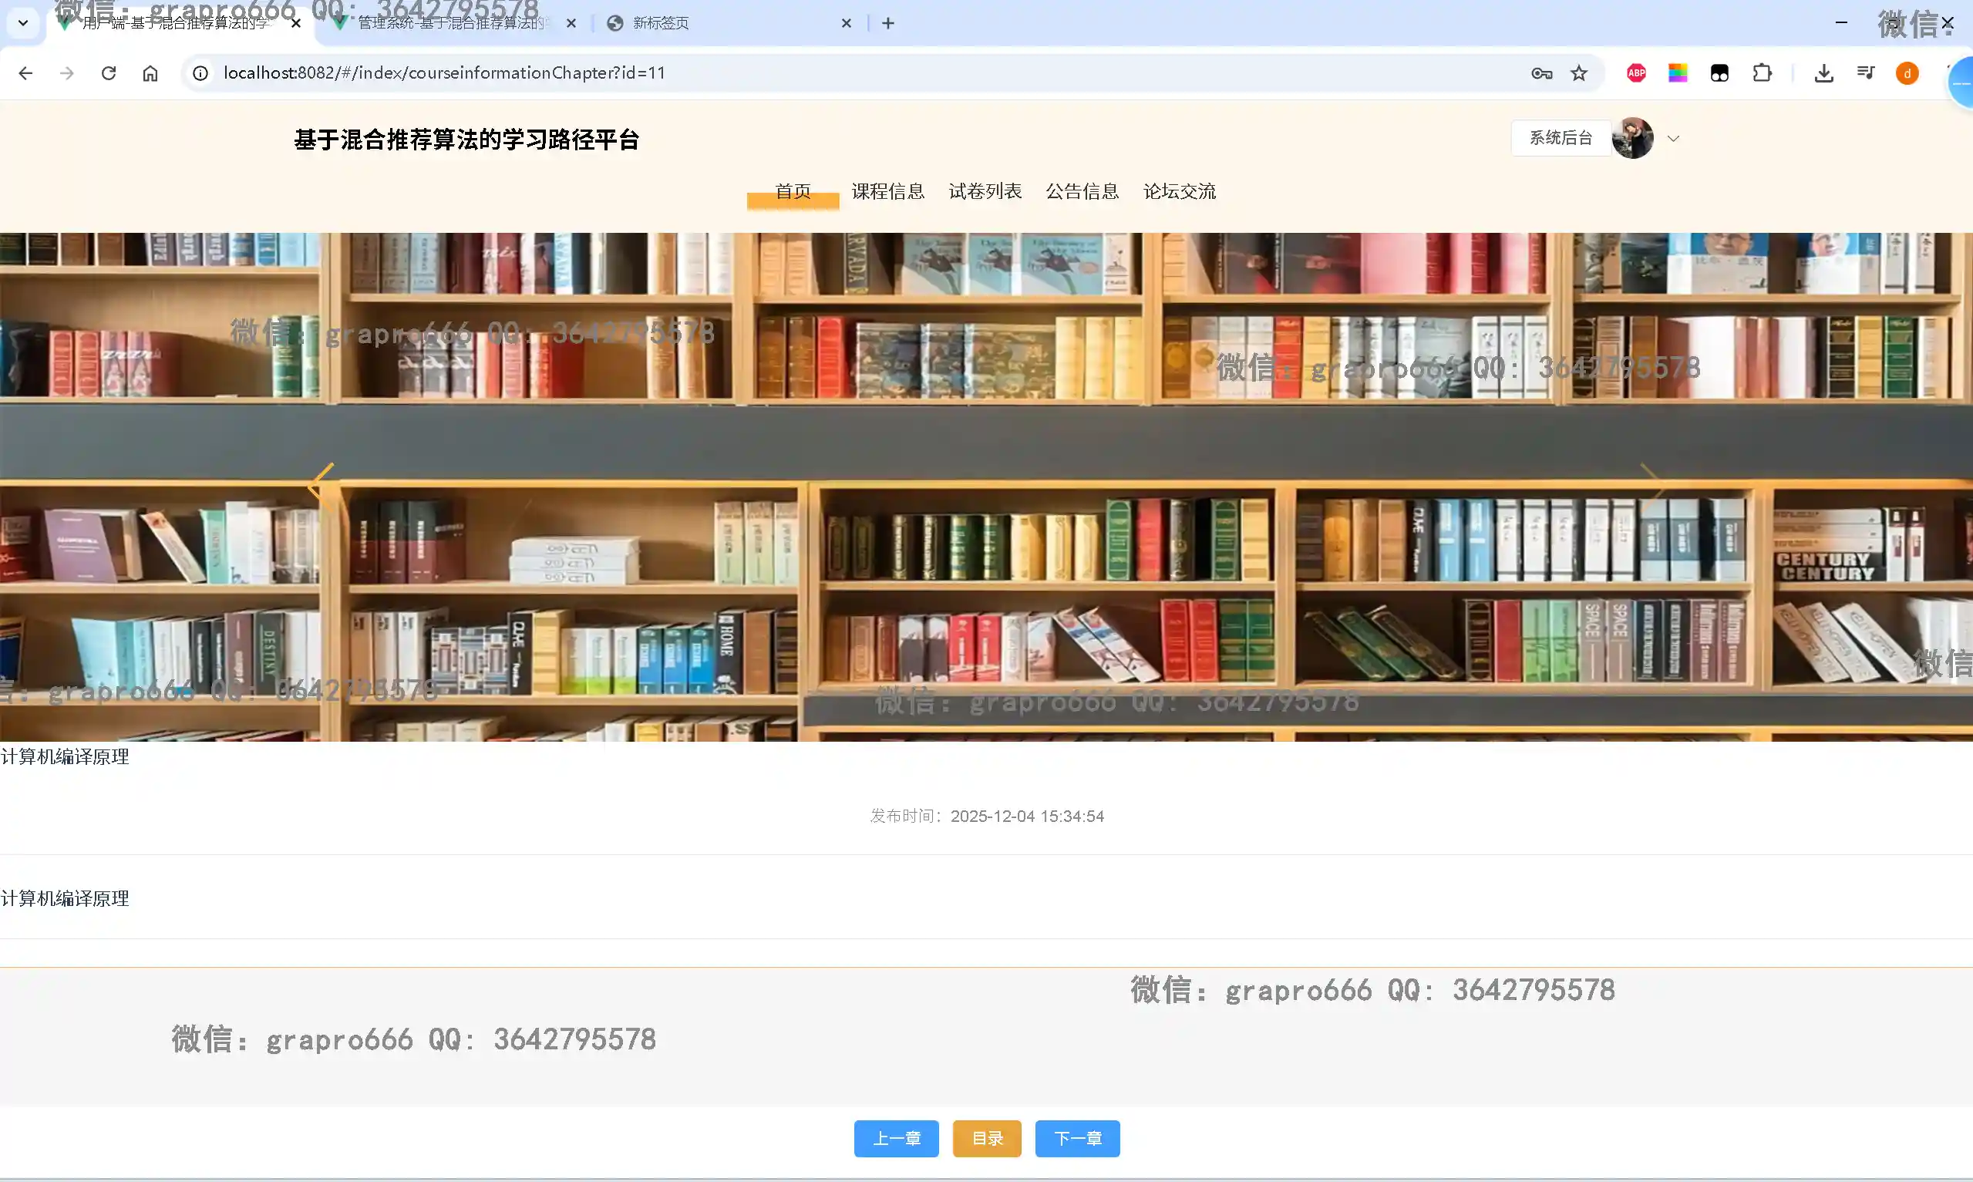Click the browser back arrow
This screenshot has height=1182, width=1973.
[x=25, y=73]
